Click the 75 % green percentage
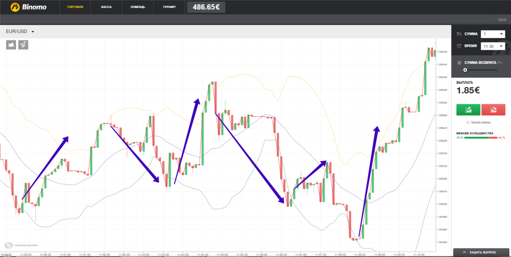 click(x=460, y=138)
